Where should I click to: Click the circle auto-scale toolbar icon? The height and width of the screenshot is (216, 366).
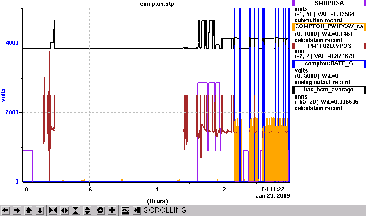[100, 211]
